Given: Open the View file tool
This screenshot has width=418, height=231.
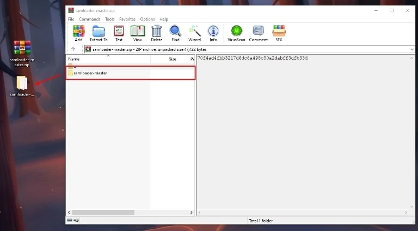Looking at the screenshot, I should click(138, 33).
